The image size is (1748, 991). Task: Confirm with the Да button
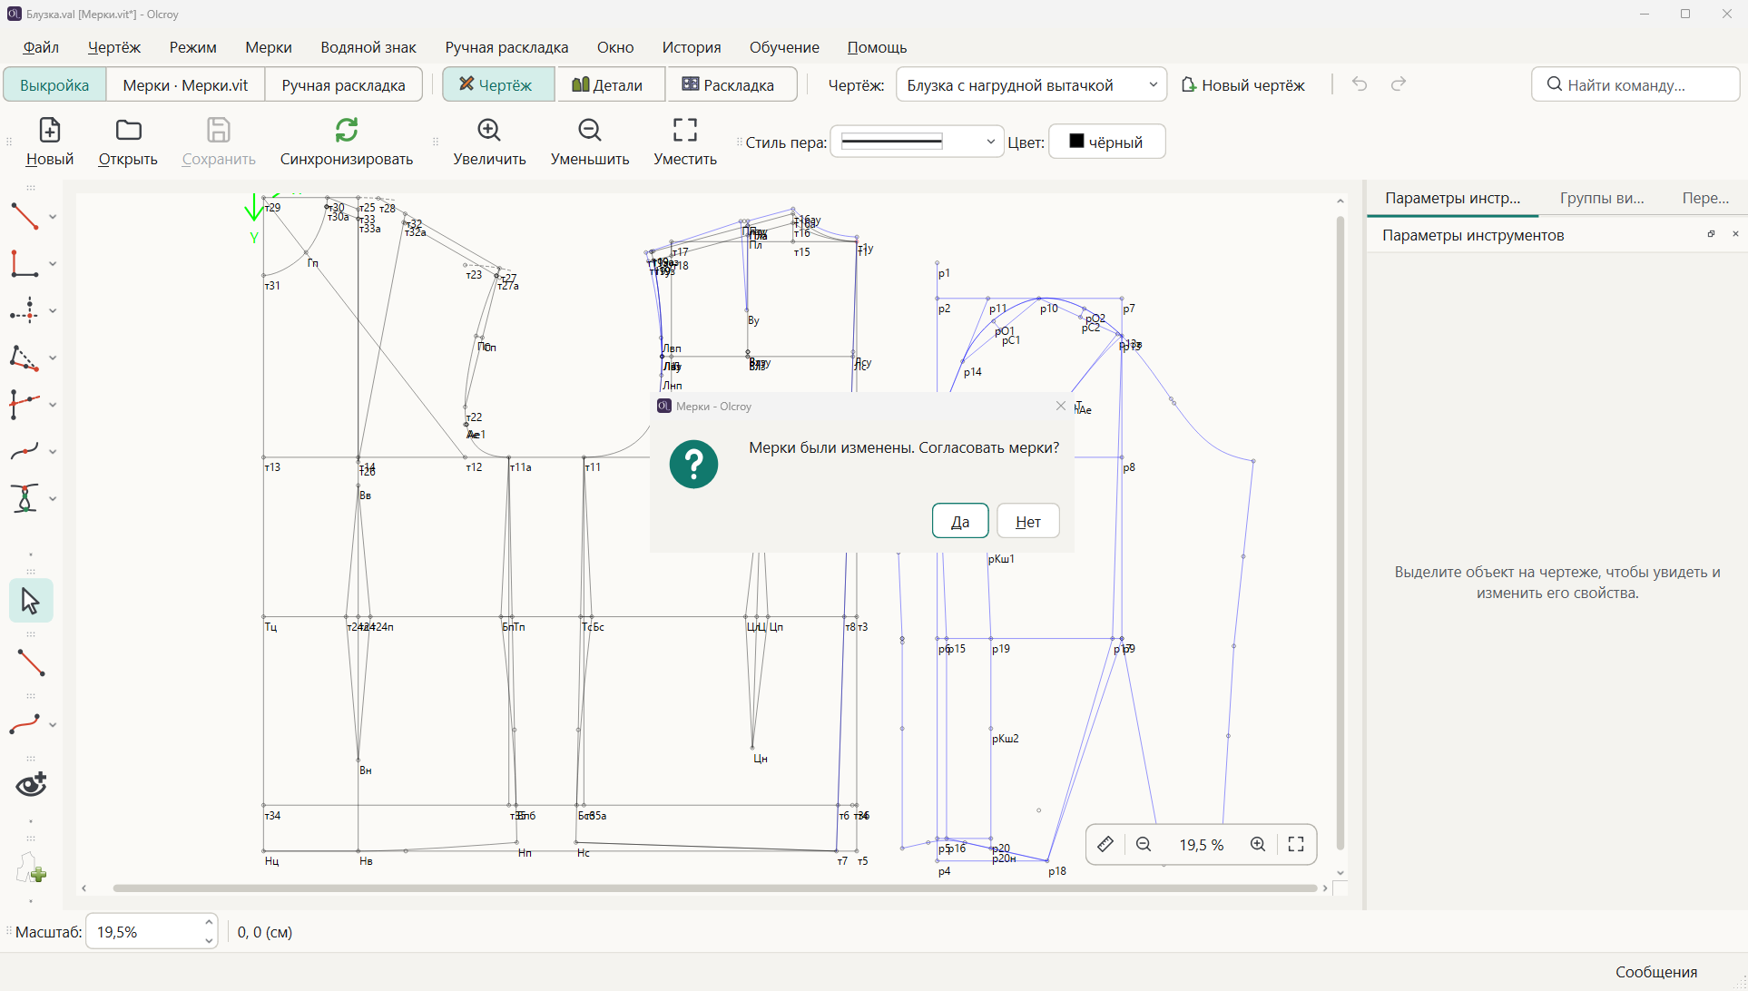pos(960,521)
